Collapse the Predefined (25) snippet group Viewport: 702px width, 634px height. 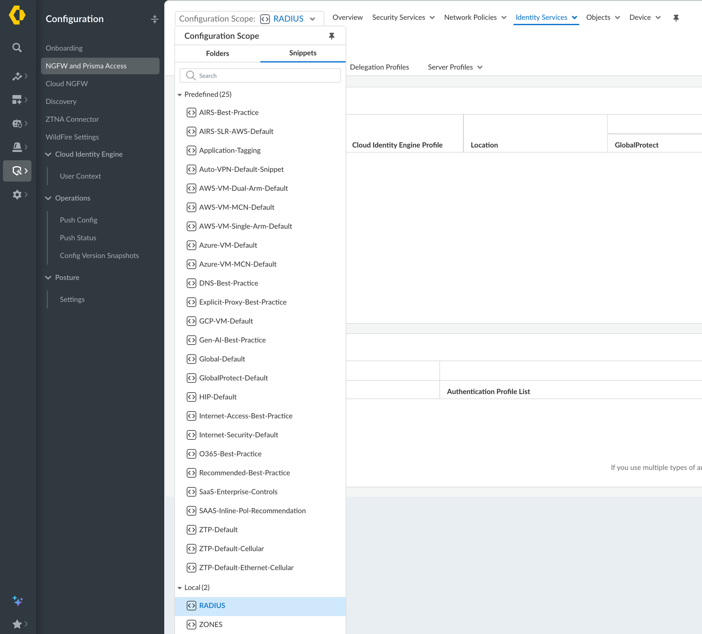coord(180,95)
